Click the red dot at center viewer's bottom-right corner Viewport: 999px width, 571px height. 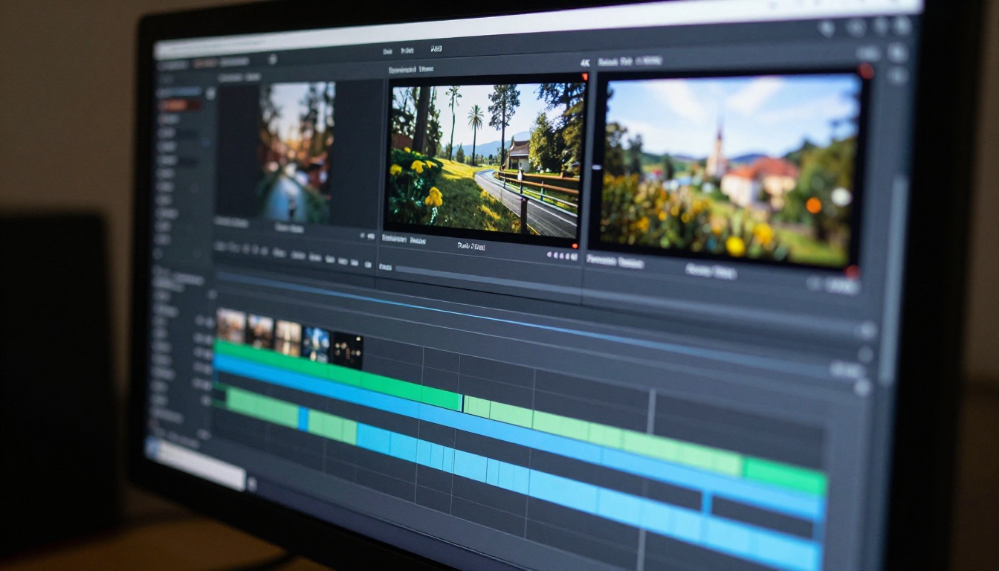pos(574,245)
